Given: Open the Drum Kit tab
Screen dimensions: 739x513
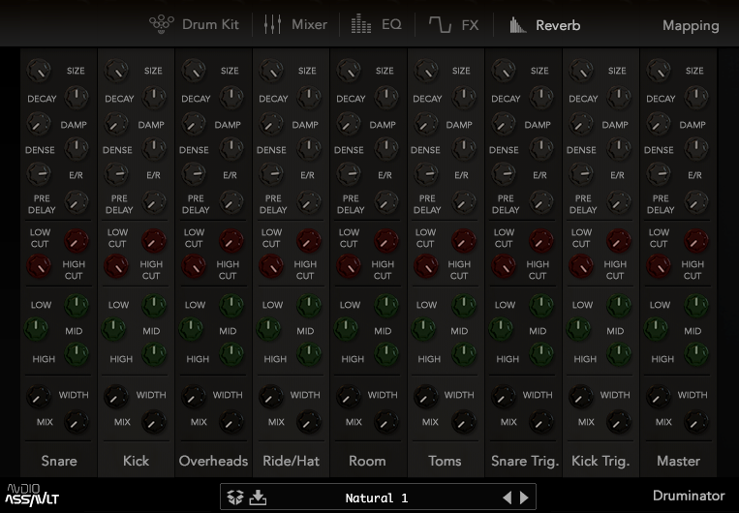Looking at the screenshot, I should [x=194, y=24].
